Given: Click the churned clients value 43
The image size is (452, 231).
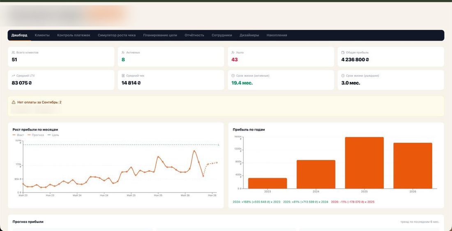Looking at the screenshot, I should 234,60.
